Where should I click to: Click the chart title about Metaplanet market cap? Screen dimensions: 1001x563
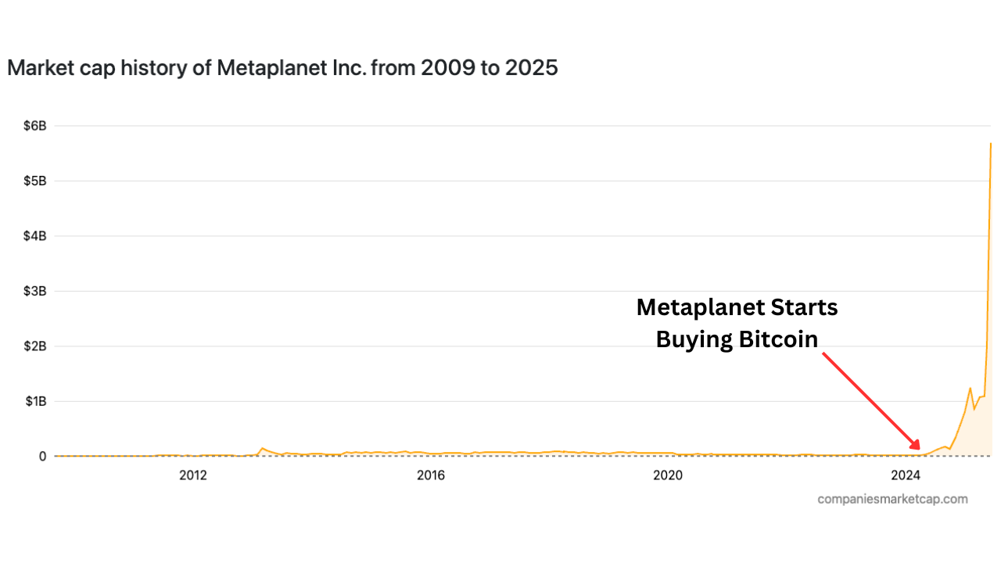coord(282,68)
